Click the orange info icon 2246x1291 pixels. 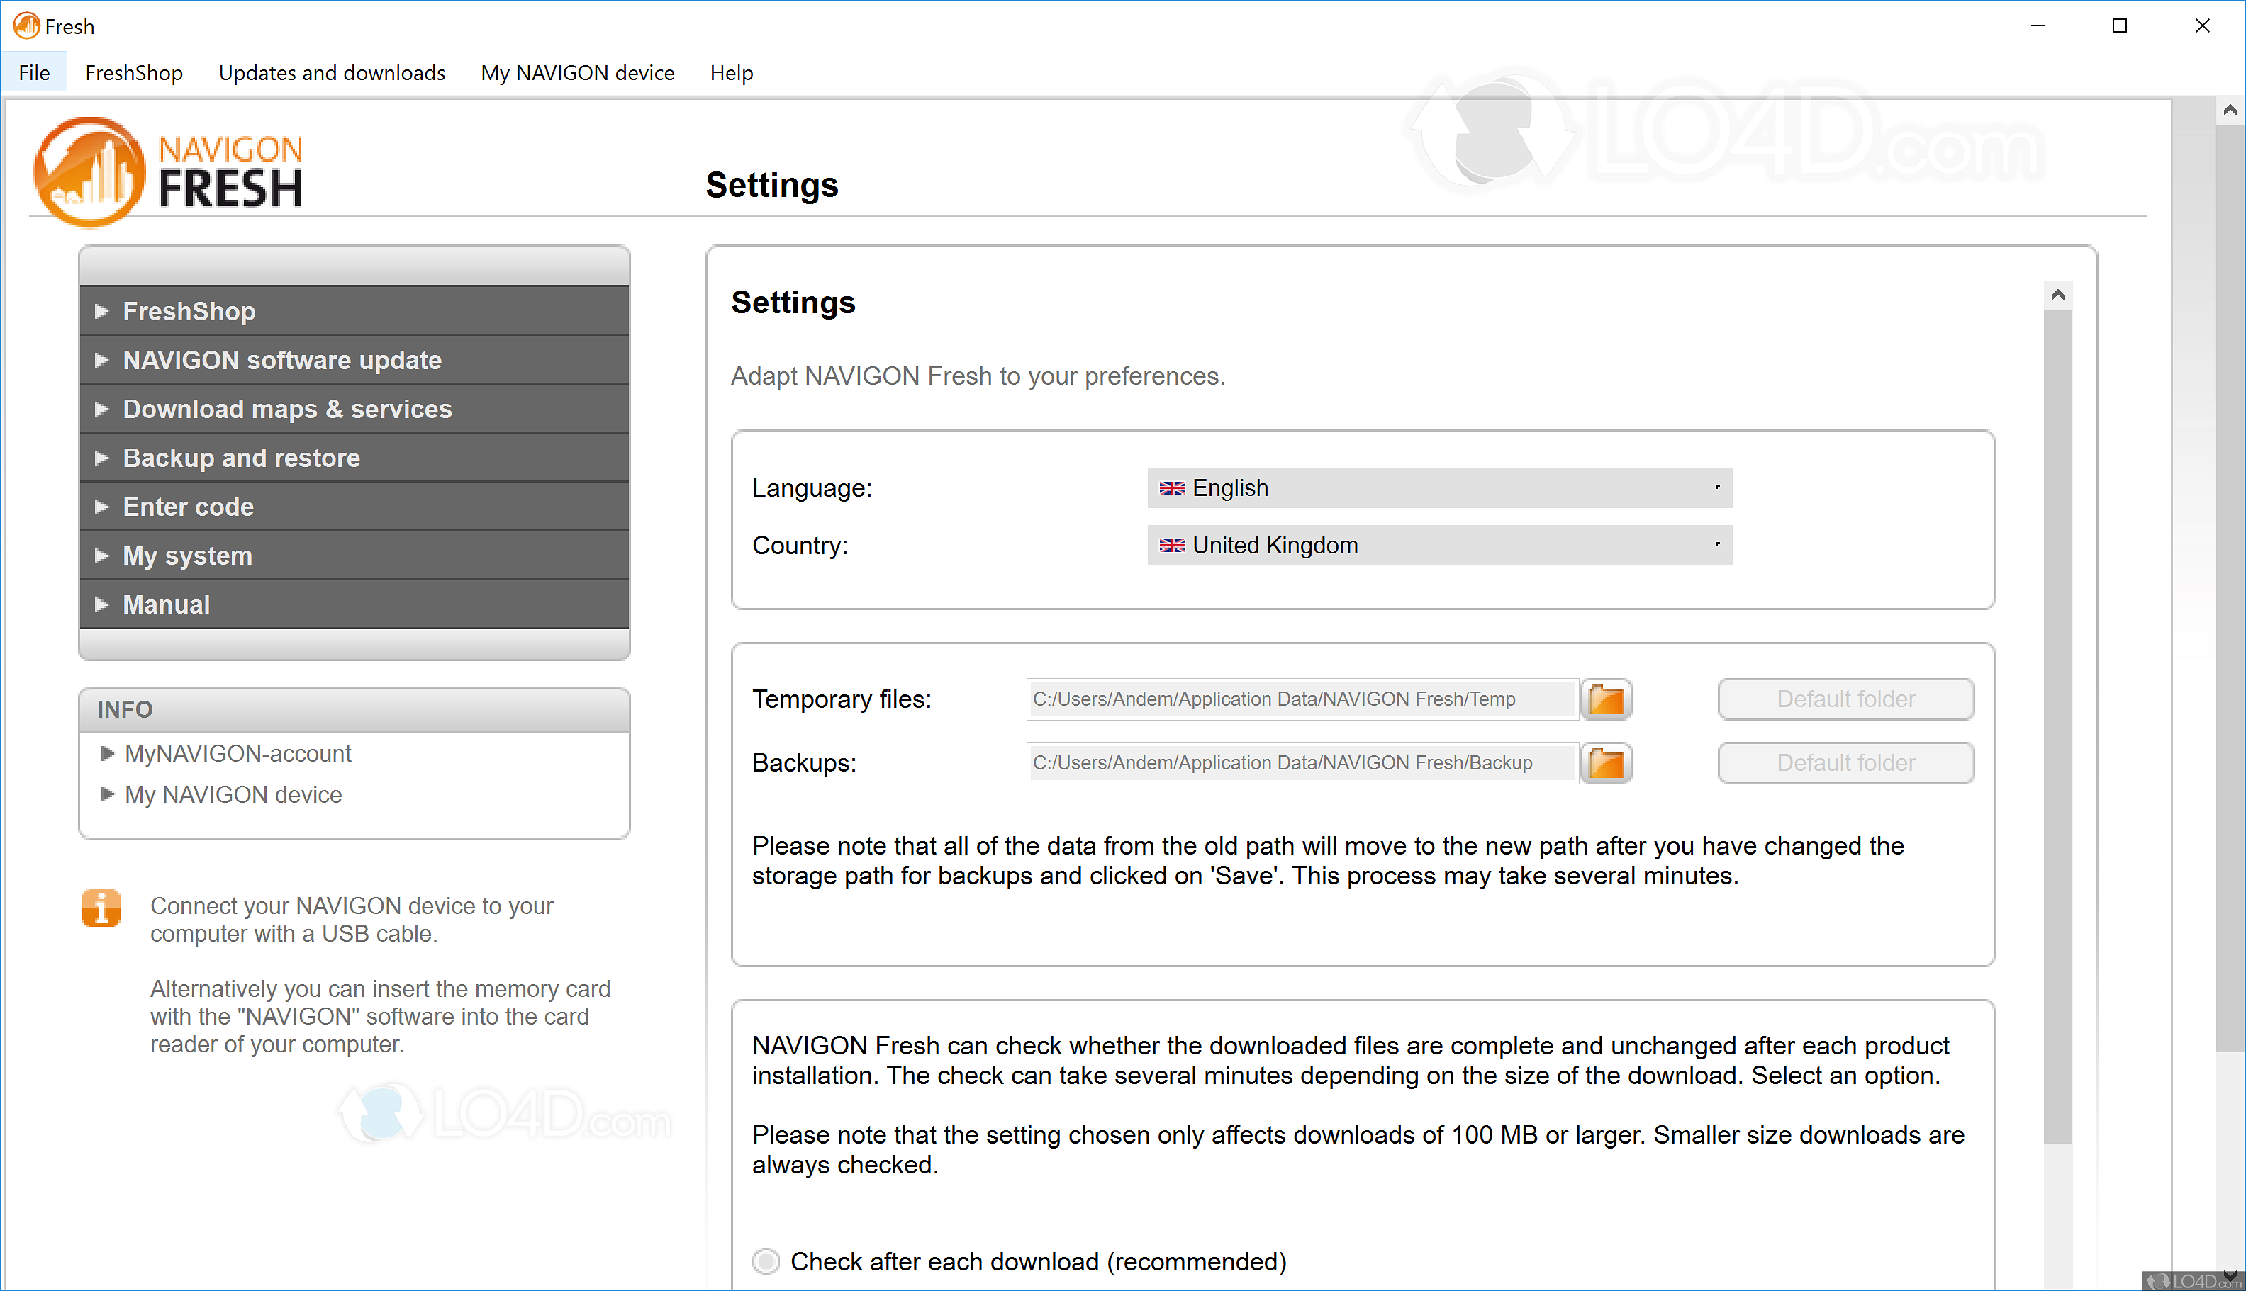tap(101, 908)
